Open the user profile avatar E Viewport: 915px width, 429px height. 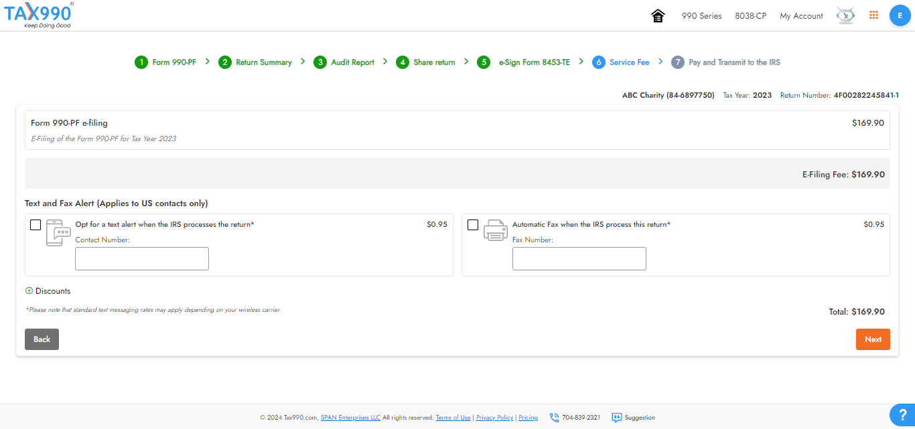[x=900, y=15]
